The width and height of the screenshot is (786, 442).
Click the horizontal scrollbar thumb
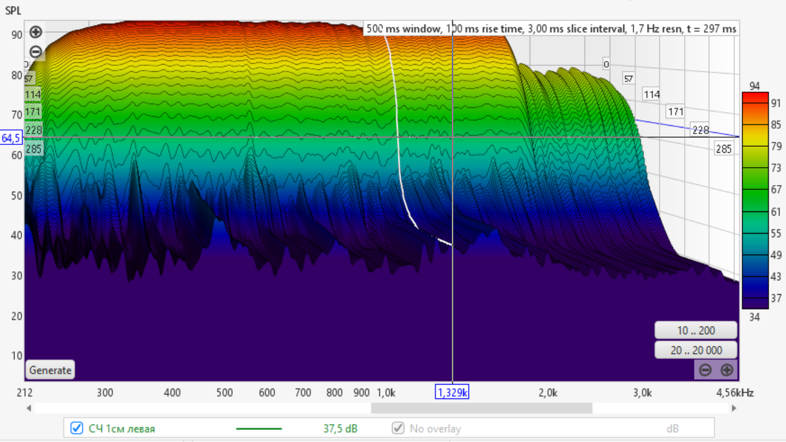(481, 408)
